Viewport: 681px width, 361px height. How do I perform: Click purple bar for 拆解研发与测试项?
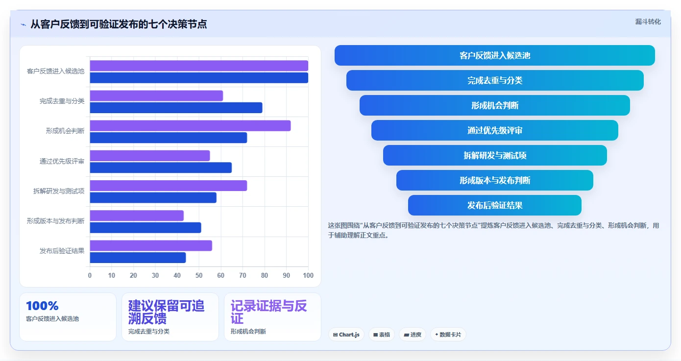[x=169, y=186]
